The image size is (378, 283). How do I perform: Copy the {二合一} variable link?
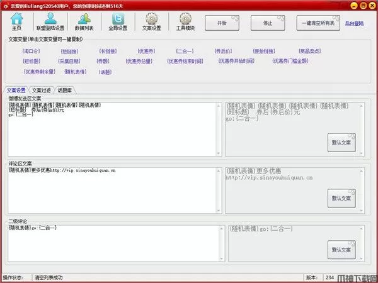[185, 51]
